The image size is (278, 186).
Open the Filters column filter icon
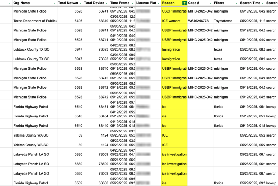point(237,3)
